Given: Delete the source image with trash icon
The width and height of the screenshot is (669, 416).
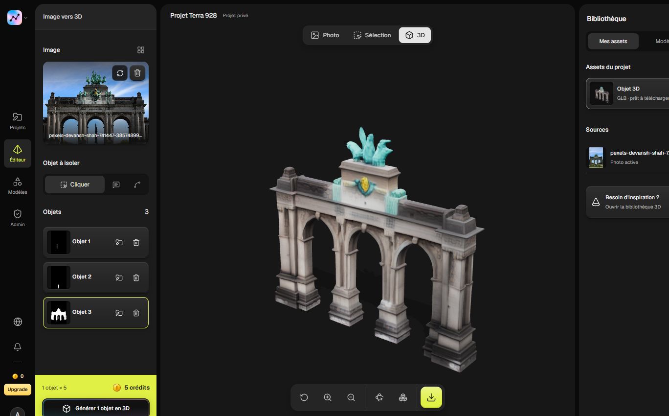Looking at the screenshot, I should coord(137,73).
